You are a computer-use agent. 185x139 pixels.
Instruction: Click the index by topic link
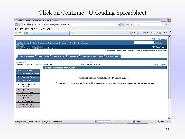coord(134,50)
